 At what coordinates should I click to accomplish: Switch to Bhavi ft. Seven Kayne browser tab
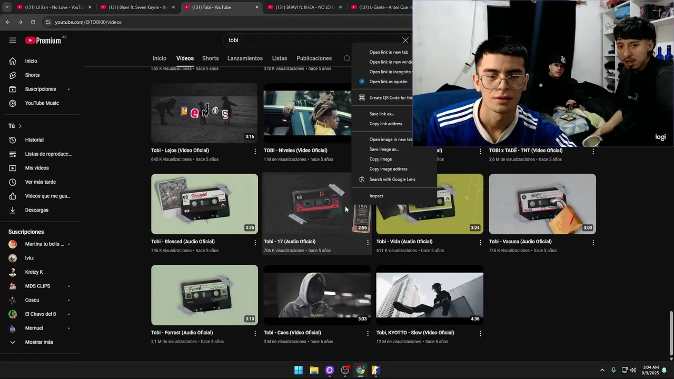(137, 7)
